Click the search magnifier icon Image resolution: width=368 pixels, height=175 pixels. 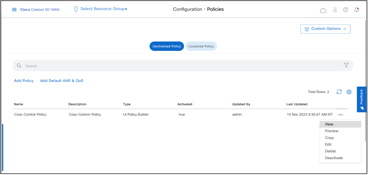point(19,65)
